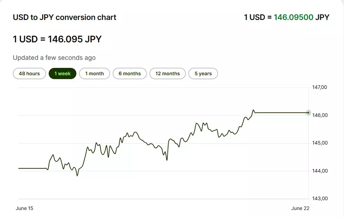Click the green 146.09500 rate value
This screenshot has height=217, width=344.
(x=293, y=17)
